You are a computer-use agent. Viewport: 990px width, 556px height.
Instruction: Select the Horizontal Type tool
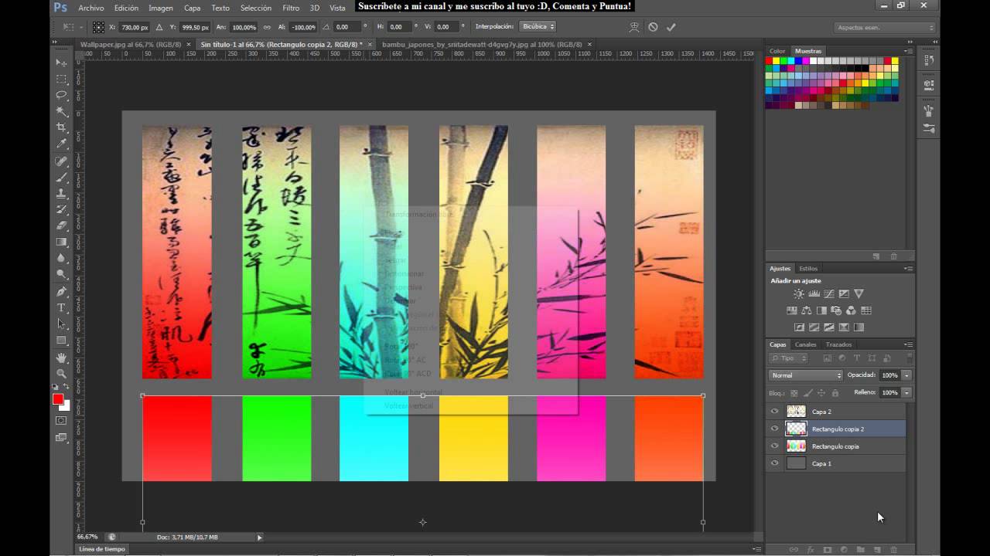point(62,307)
